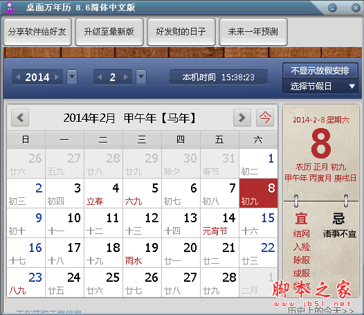Select grayed January 31 春节
The height and width of the screenshot is (315, 364).
tap(220, 163)
